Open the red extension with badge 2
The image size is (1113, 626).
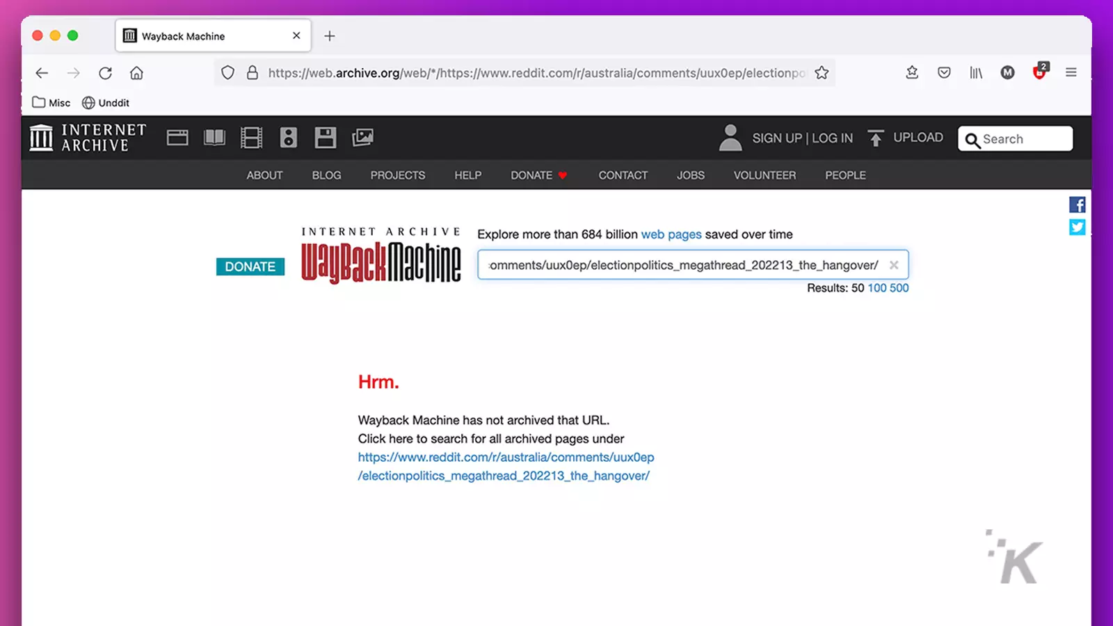point(1040,71)
